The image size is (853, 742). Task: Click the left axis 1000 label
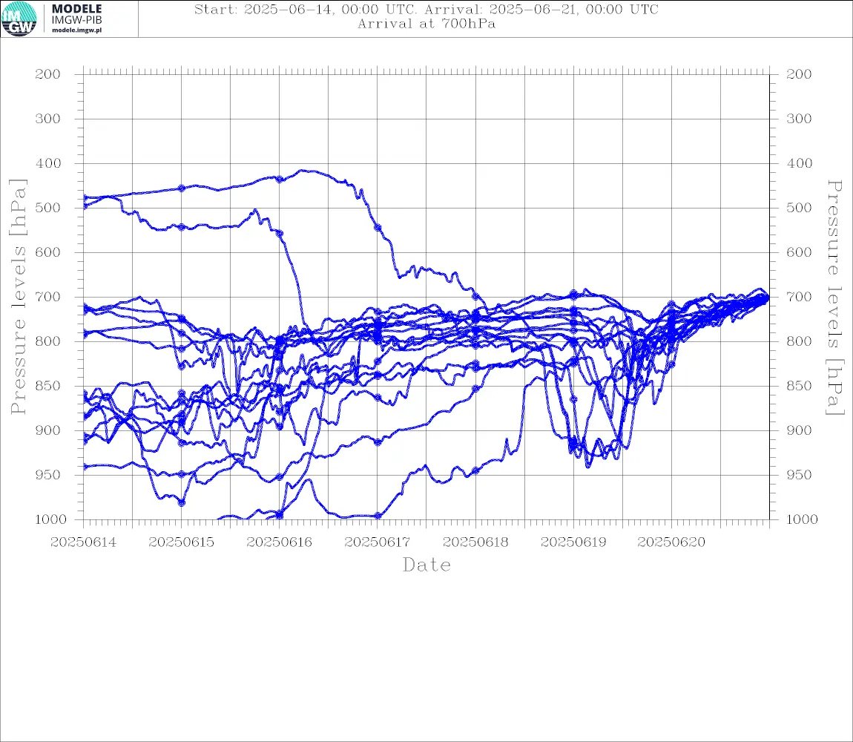pyautogui.click(x=51, y=519)
